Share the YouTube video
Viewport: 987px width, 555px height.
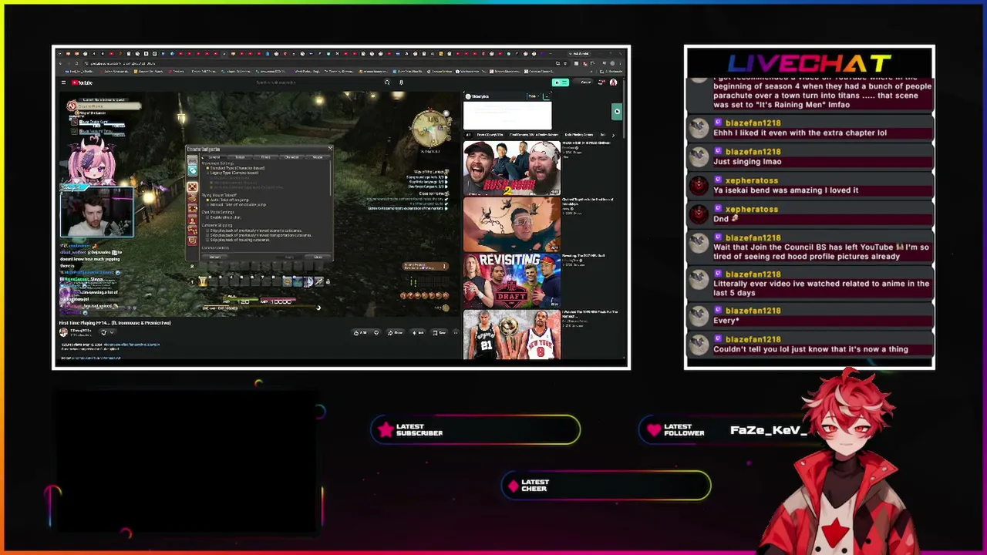click(396, 332)
